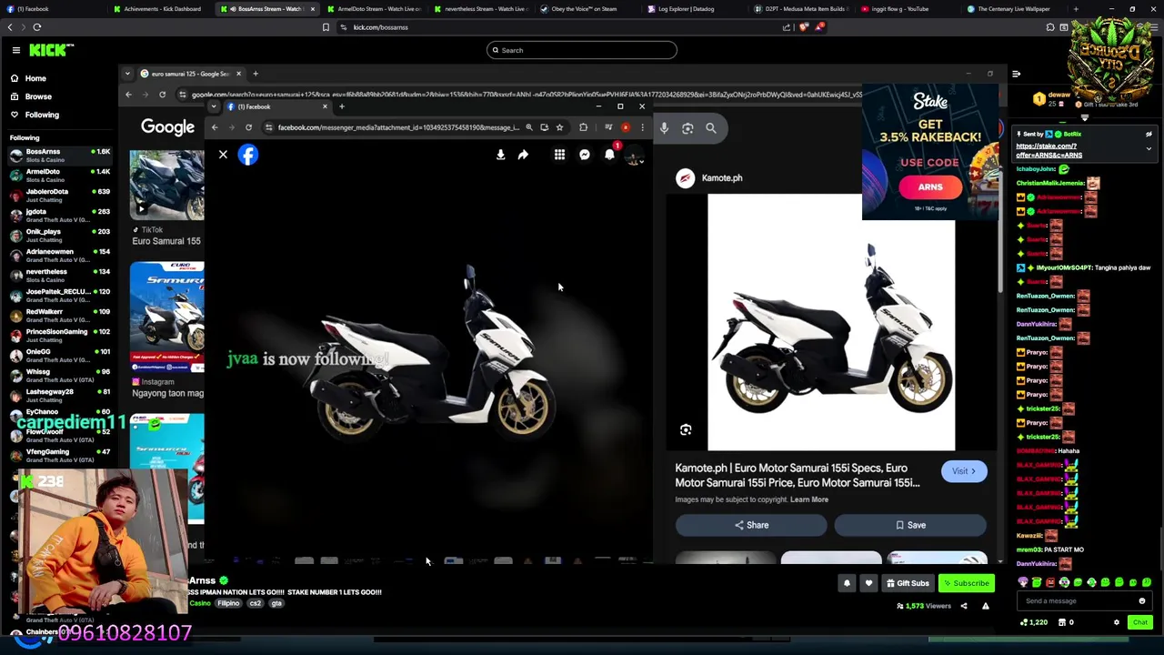Click Stake ARNS promo button
Viewport: 1164px width, 655px height.
tap(930, 187)
